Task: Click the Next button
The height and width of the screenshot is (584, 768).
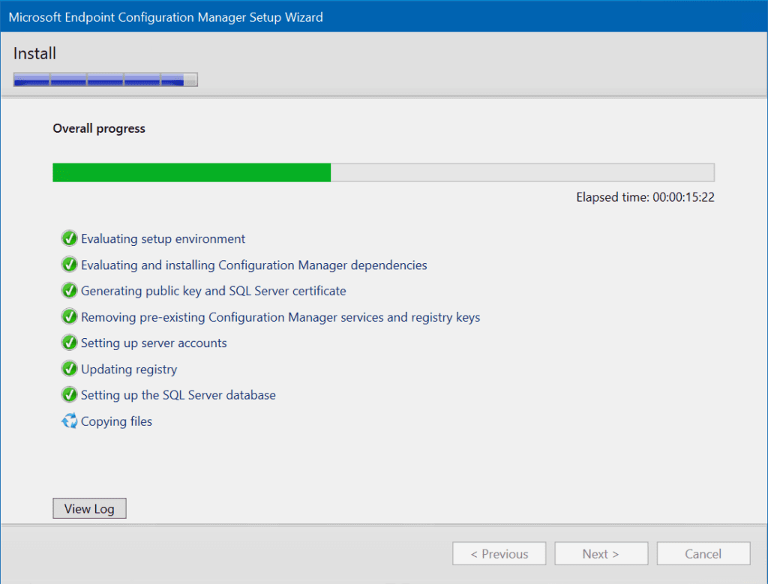Action: pyautogui.click(x=601, y=554)
